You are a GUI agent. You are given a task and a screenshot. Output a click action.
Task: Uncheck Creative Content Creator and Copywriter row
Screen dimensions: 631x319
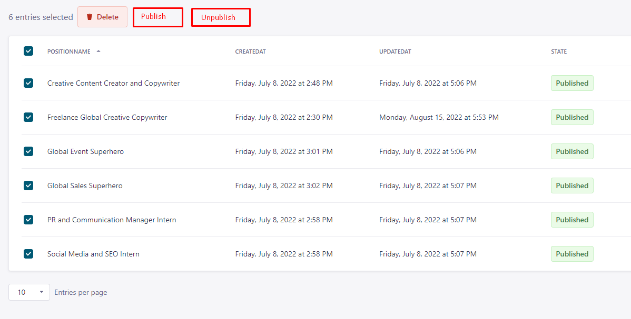point(28,83)
